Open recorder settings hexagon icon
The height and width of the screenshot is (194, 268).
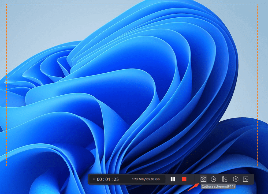(x=236, y=179)
